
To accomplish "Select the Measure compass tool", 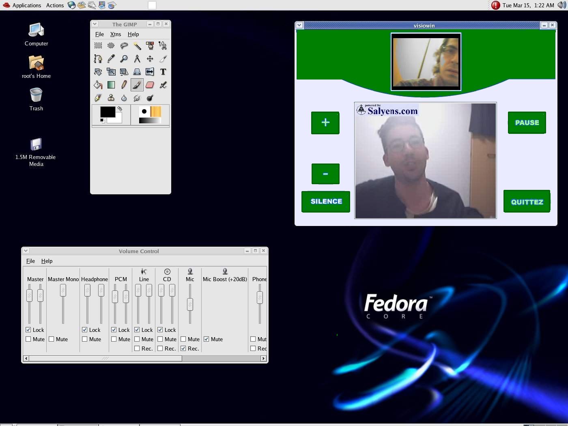I will click(137, 59).
